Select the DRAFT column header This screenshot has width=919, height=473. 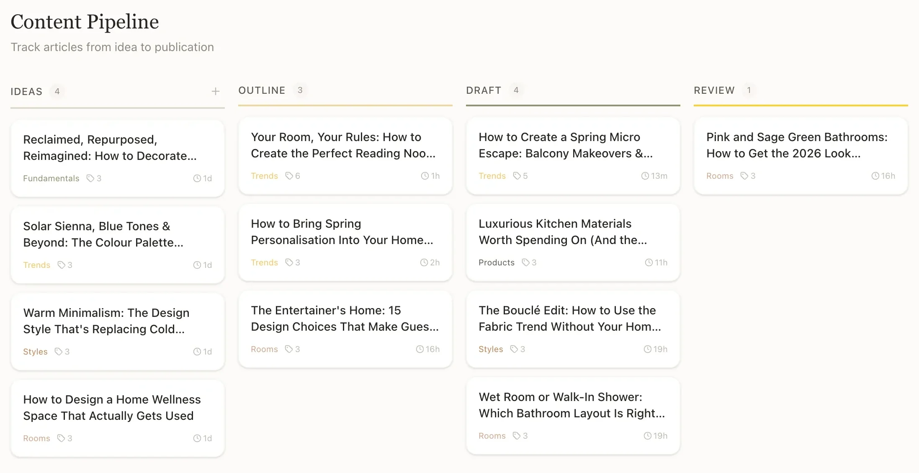[484, 90]
